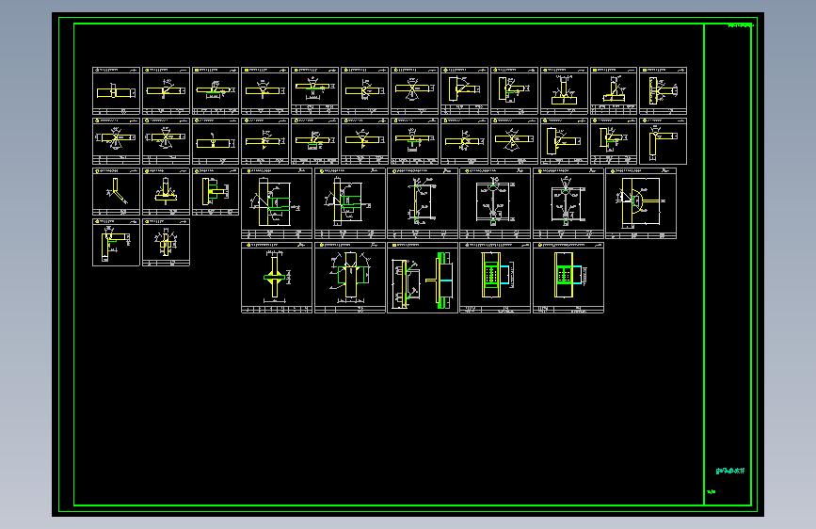Screen dimensions: 816x529
Task: Click the small cross-shaped joint detail in the fourth row
Action: 166,243
